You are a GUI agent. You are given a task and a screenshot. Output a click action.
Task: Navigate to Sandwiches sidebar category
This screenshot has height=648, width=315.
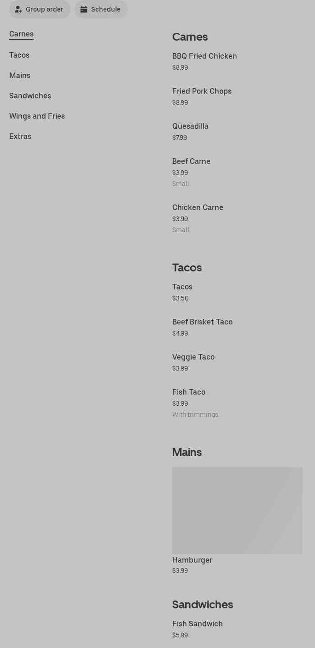(30, 96)
